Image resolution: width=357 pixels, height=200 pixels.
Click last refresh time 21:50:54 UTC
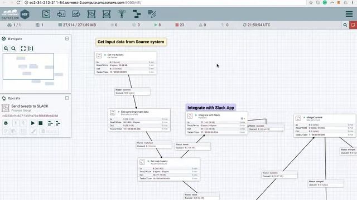coord(257,25)
